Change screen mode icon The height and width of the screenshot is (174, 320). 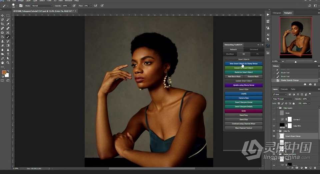pos(8,81)
